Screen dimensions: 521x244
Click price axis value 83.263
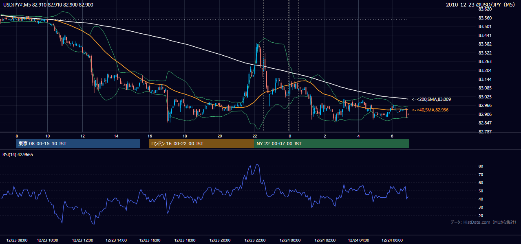[484, 61]
